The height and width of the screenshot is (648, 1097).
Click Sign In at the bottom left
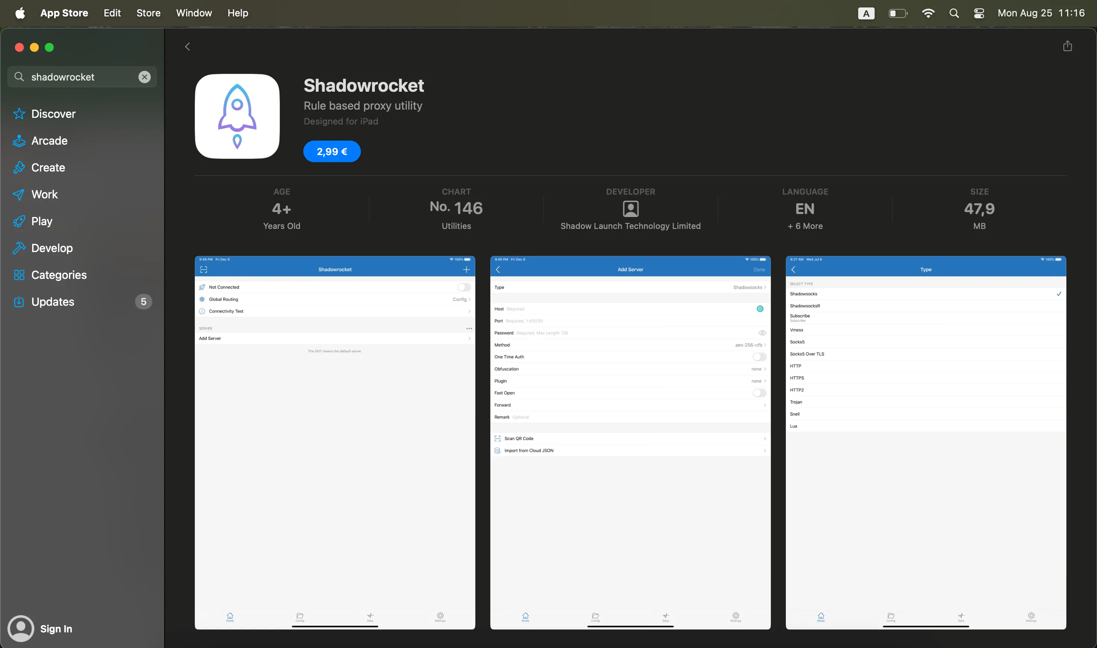pos(56,628)
